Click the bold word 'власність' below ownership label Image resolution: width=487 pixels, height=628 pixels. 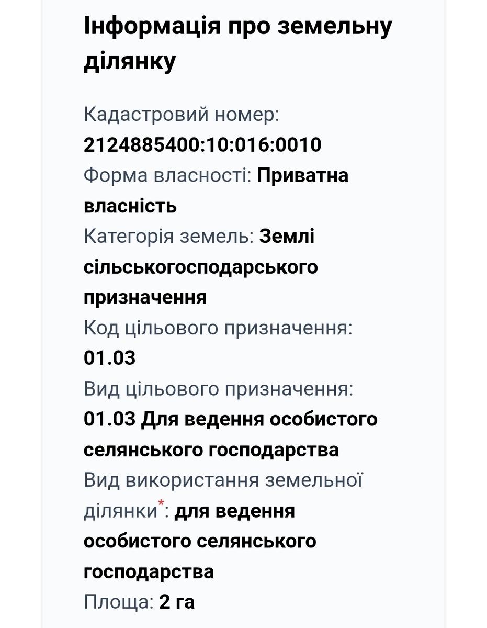(x=130, y=206)
